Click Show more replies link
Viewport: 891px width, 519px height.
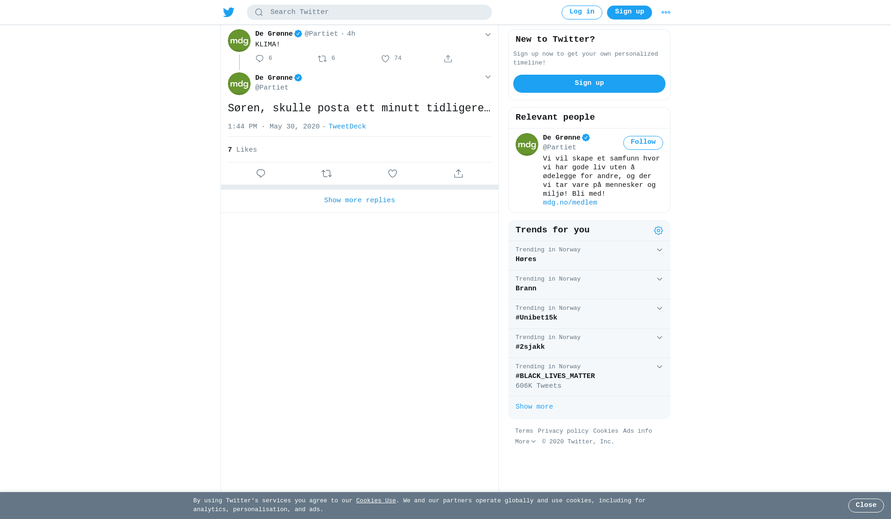click(360, 200)
